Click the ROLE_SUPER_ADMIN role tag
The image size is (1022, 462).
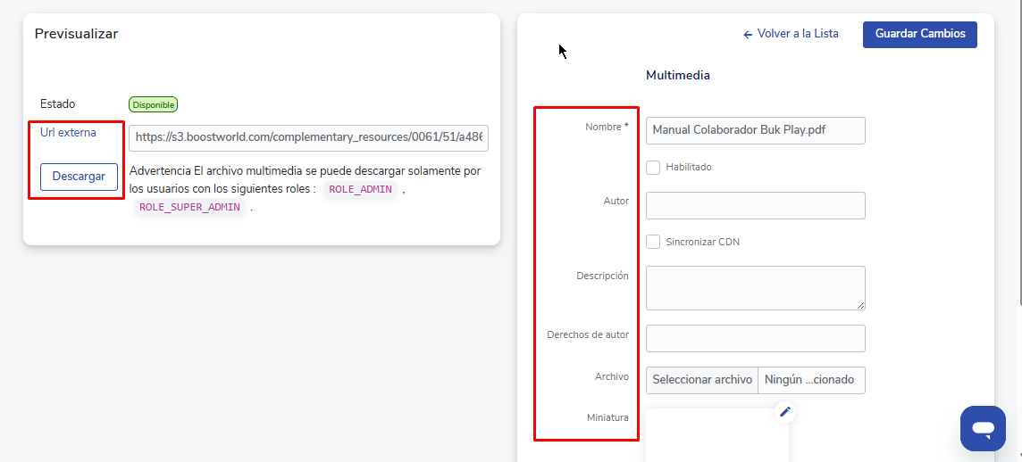coord(189,207)
